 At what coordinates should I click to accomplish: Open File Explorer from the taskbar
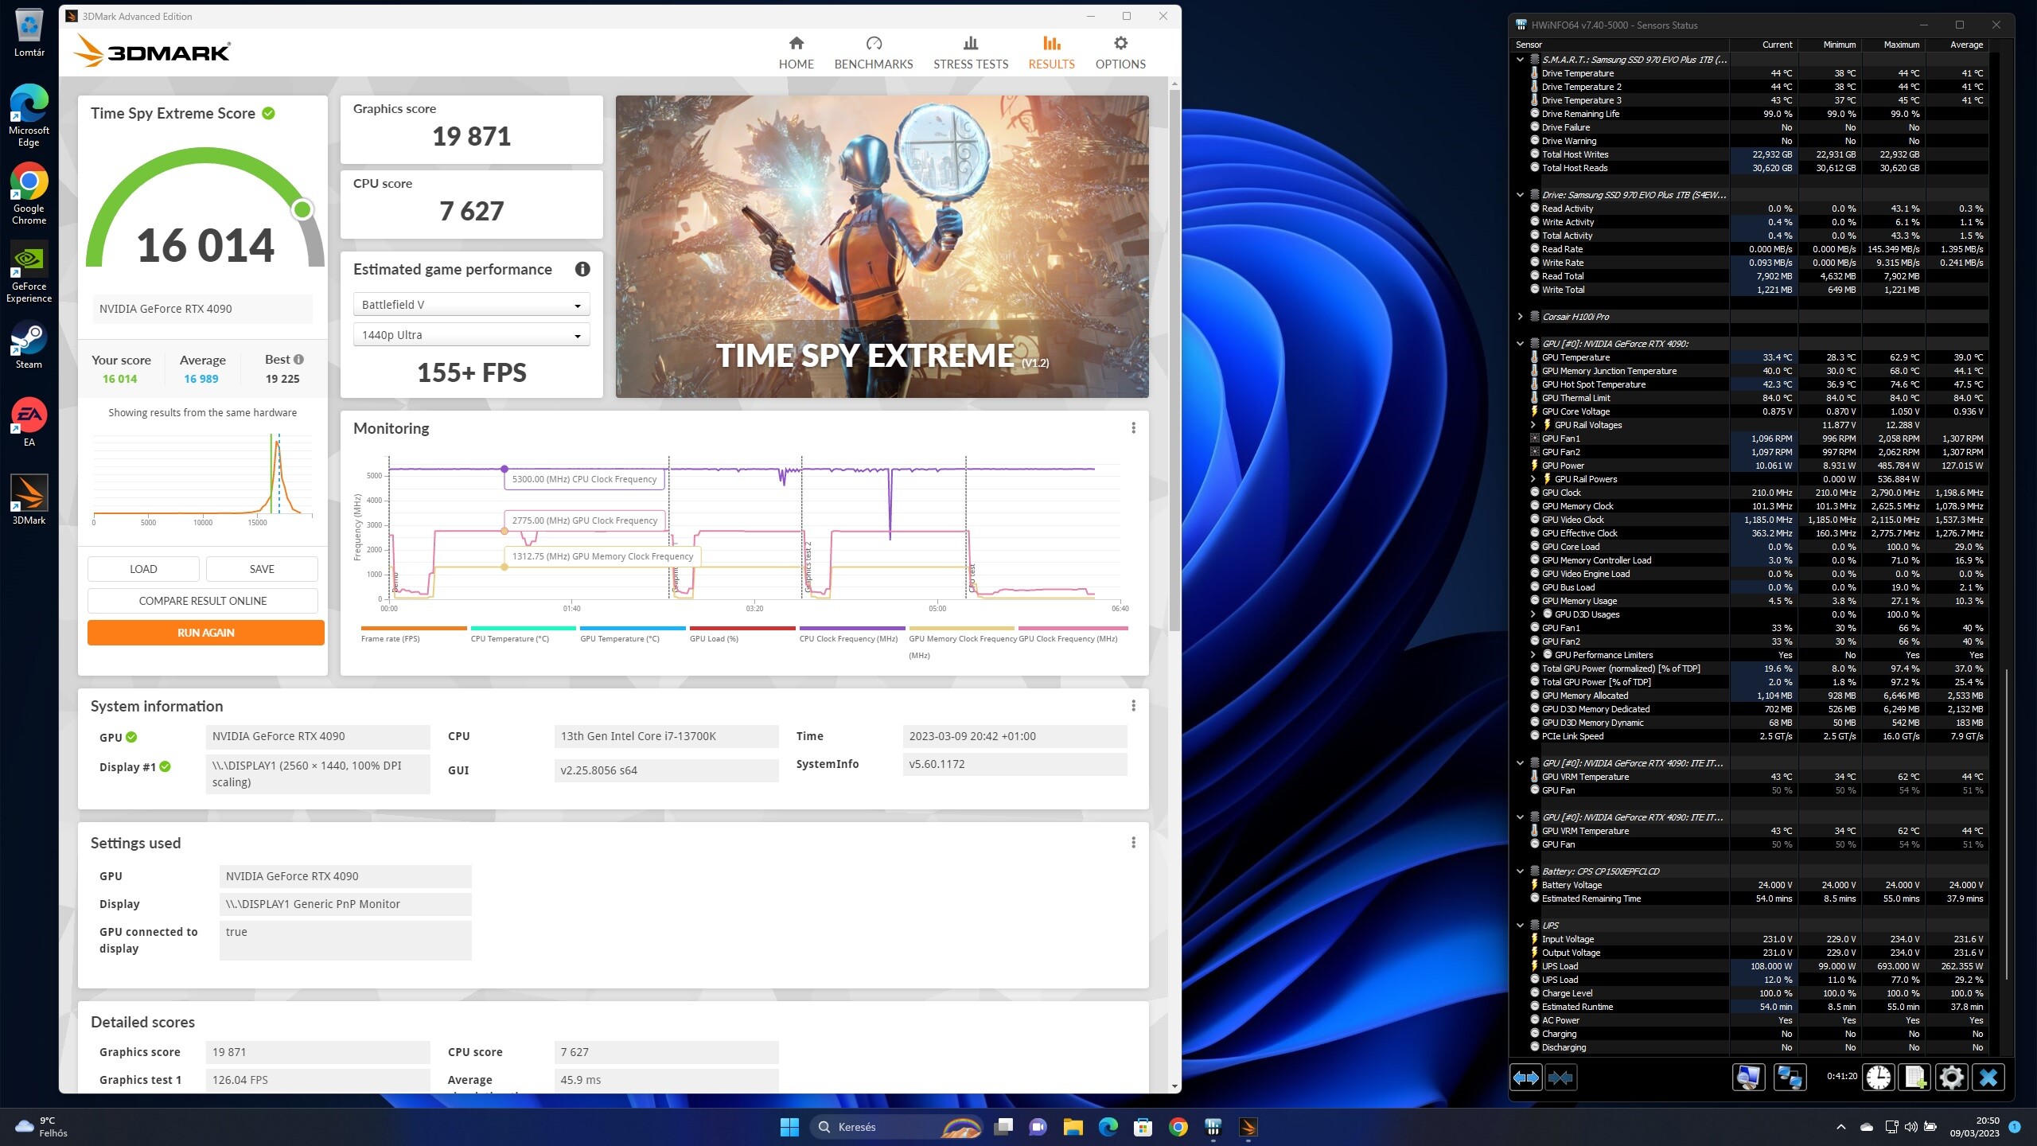[x=1073, y=1127]
